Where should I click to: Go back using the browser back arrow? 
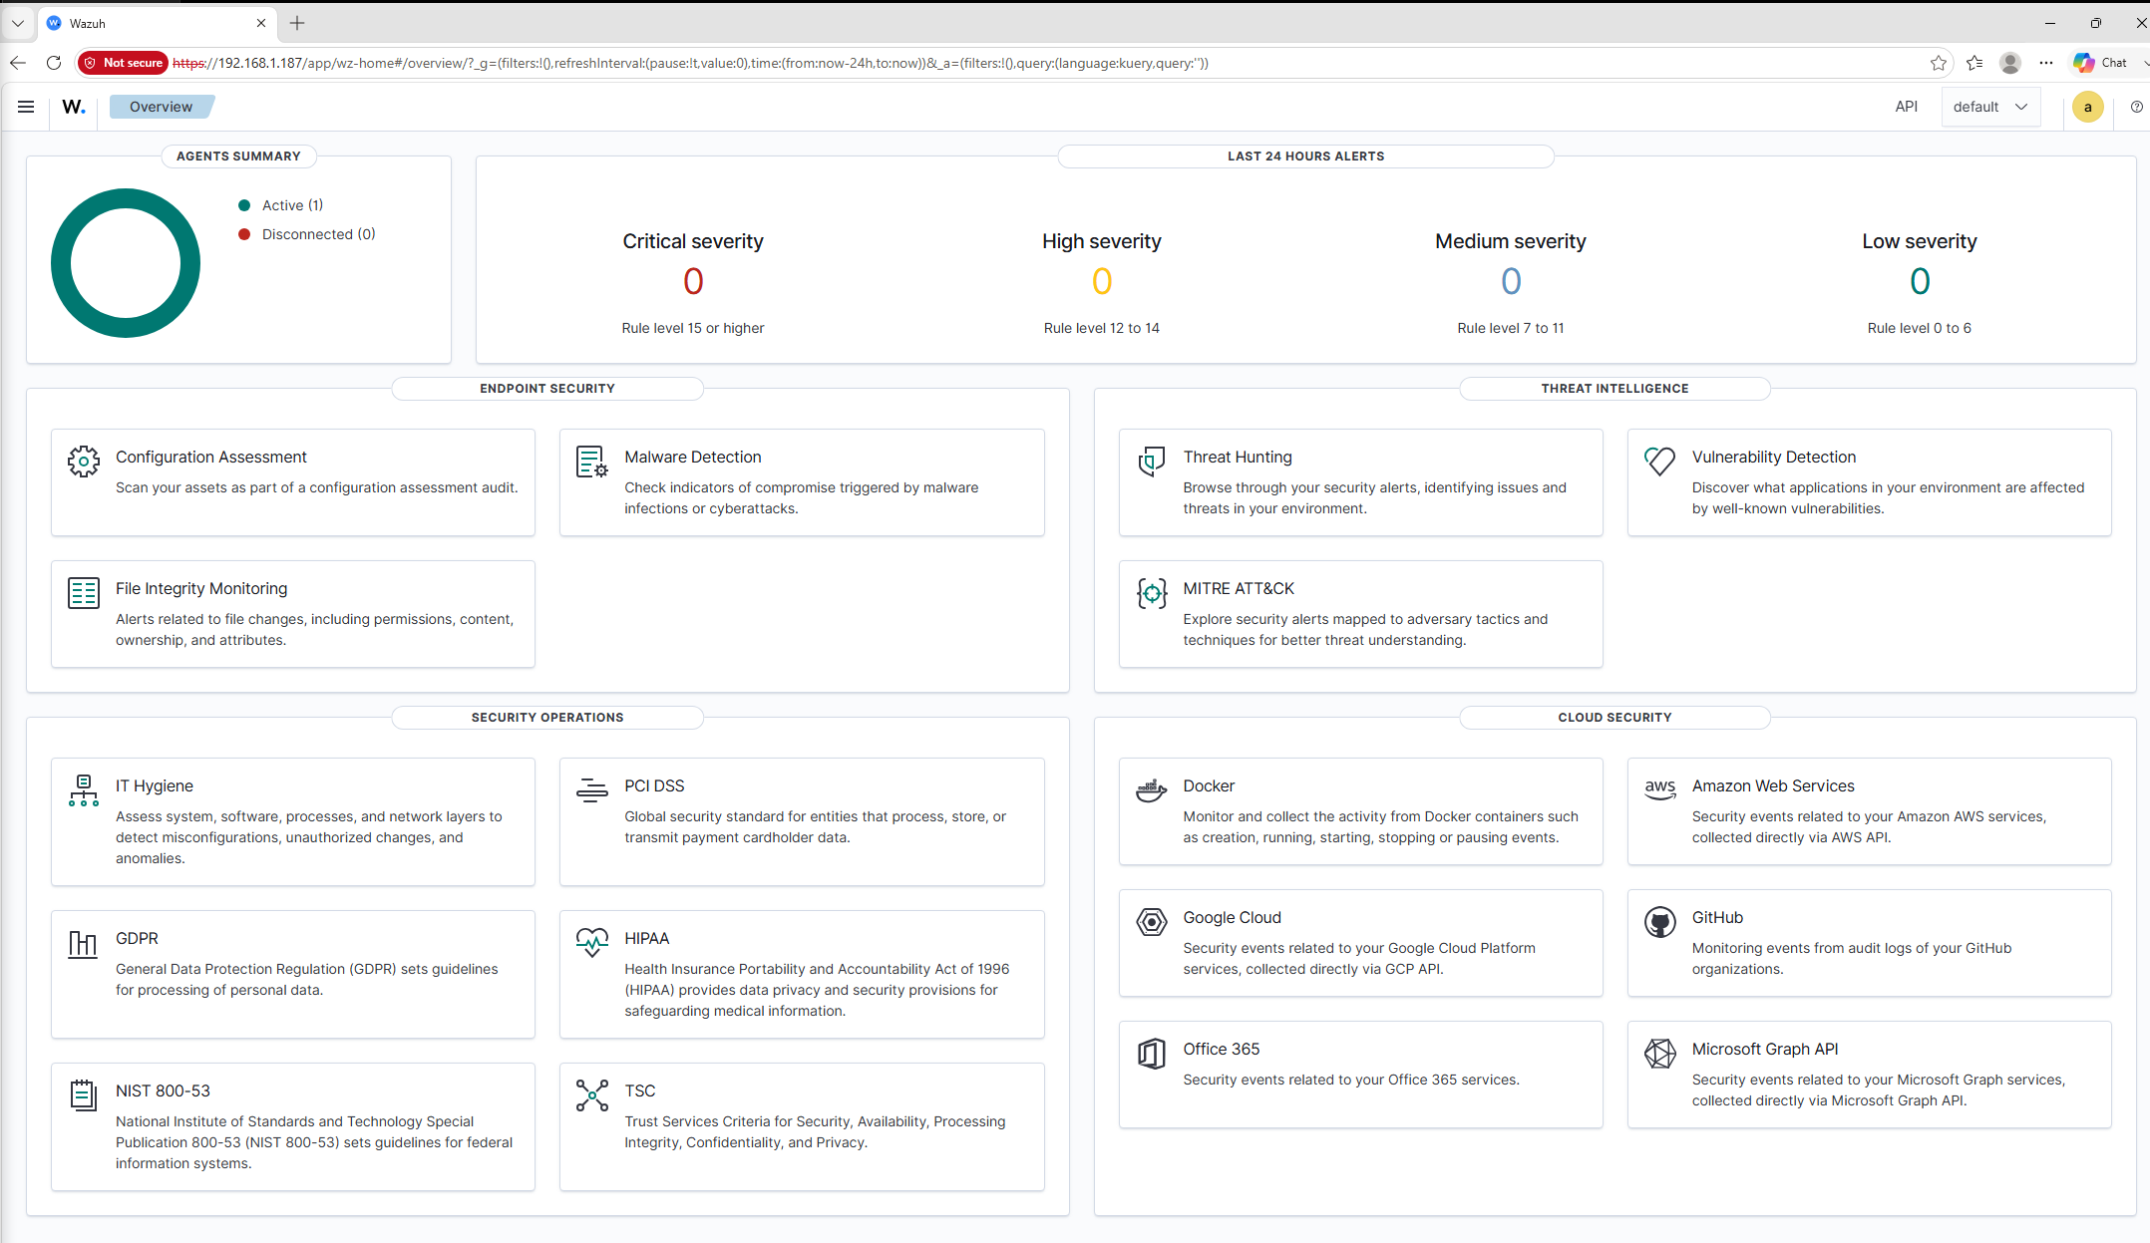click(x=18, y=63)
